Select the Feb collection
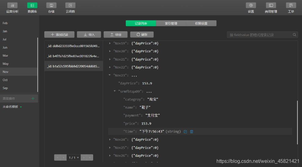The width and height of the screenshot is (302, 167). pos(19,23)
